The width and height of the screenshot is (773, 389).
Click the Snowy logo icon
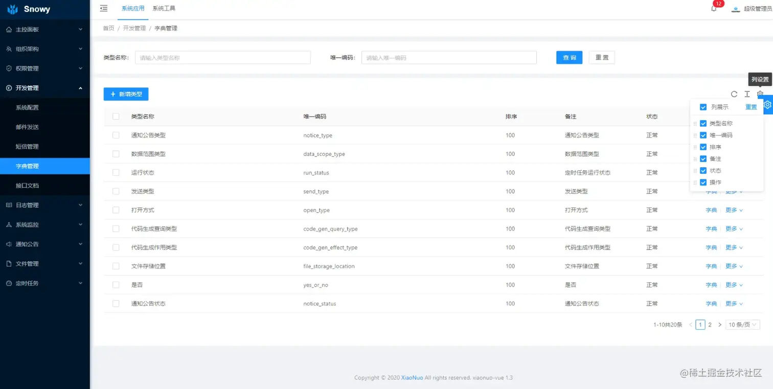coord(12,9)
